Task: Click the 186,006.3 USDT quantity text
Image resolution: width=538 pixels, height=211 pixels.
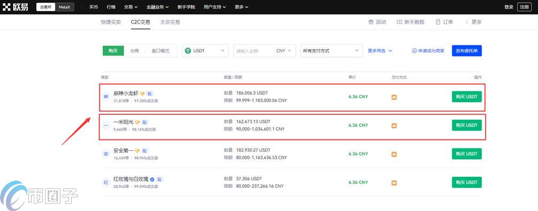Action: click(252, 93)
